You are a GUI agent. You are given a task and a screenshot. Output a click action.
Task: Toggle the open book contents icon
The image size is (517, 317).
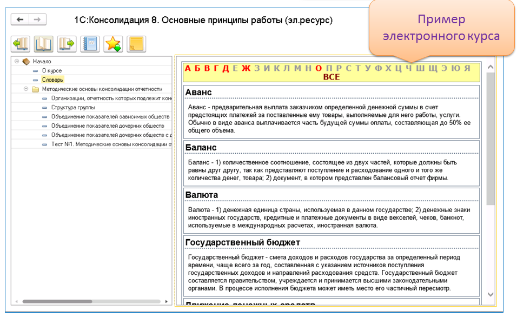click(43, 44)
